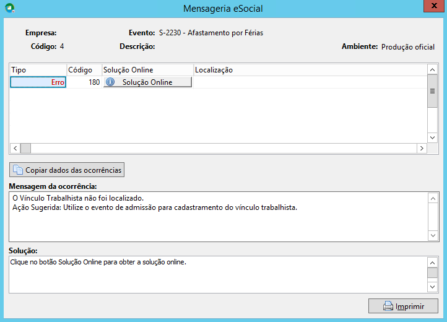Screen dimensions: 447x322
Task: Click the Mensageria eSocial title text
Action: 223,9
